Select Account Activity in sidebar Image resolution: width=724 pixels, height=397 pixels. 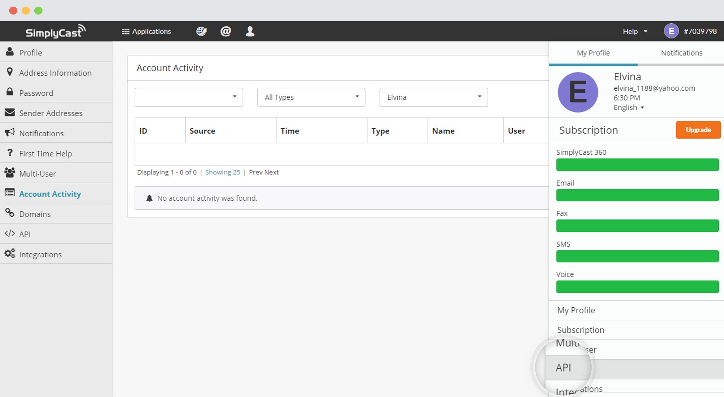tap(57, 193)
